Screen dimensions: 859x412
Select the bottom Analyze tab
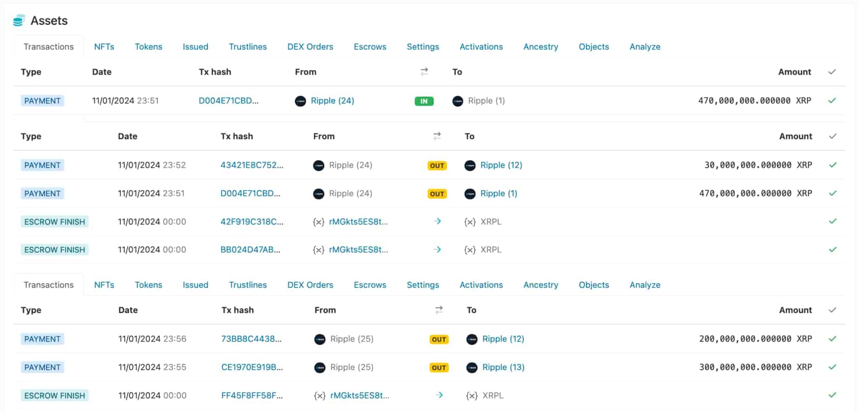point(645,285)
